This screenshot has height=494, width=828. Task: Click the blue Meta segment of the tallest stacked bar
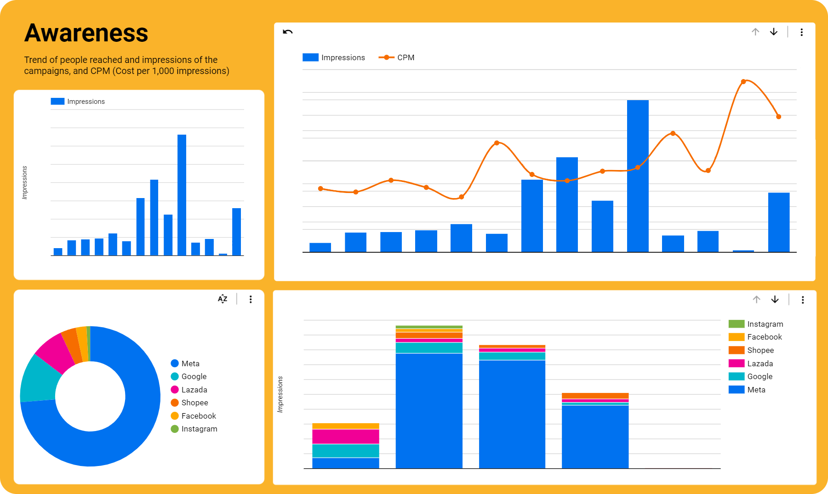(x=429, y=411)
